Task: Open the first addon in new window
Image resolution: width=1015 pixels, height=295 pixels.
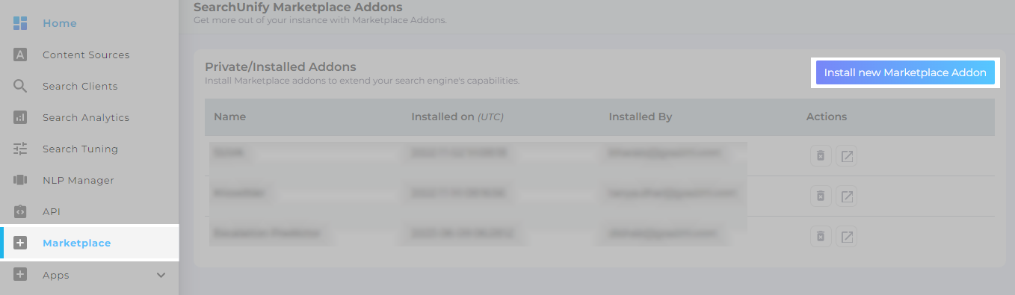Action: pos(847,156)
